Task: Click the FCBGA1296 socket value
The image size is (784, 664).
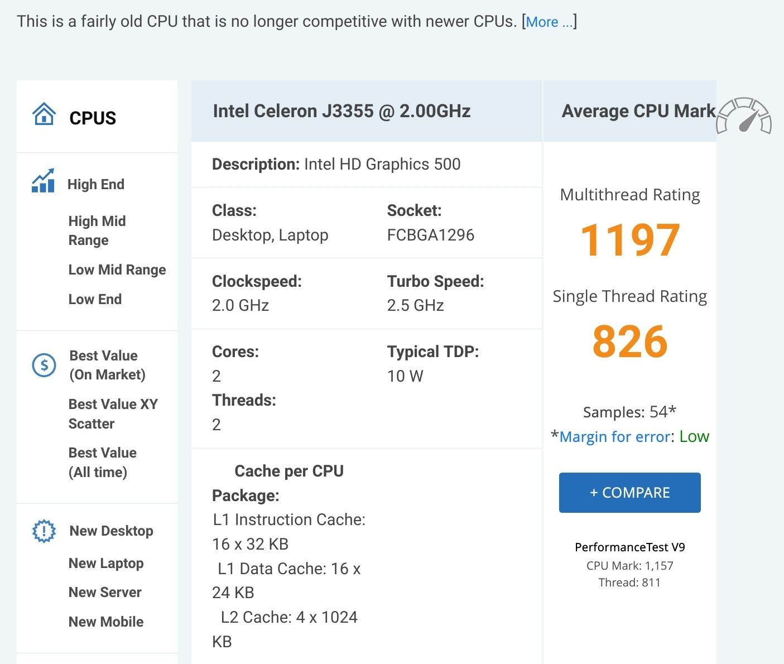Action: click(431, 235)
